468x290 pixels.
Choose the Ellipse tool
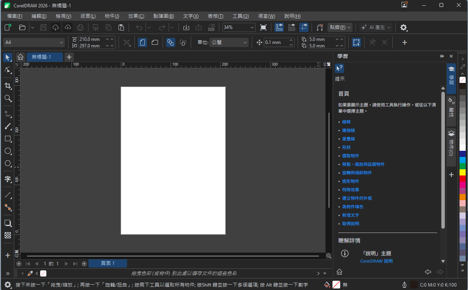coord(8,151)
